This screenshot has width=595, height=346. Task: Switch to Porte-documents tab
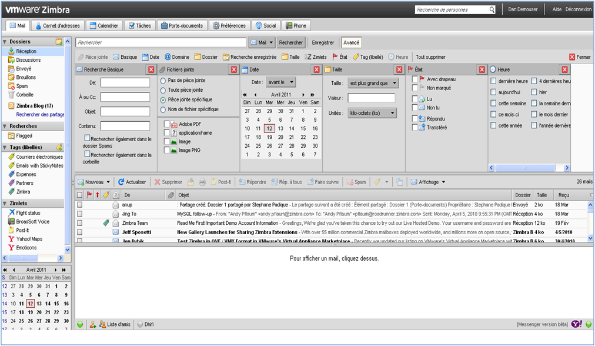point(182,26)
